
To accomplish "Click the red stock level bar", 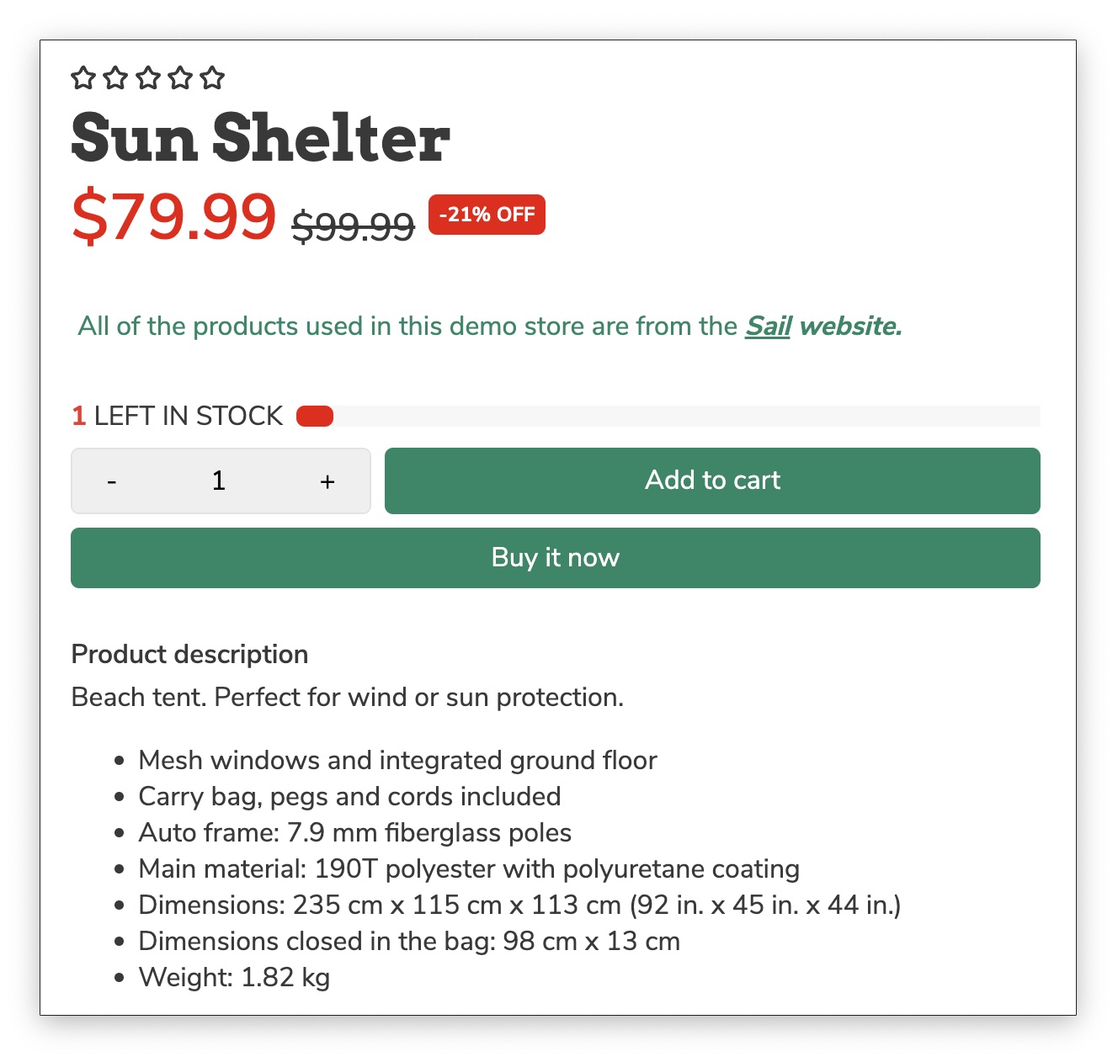I will (315, 417).
